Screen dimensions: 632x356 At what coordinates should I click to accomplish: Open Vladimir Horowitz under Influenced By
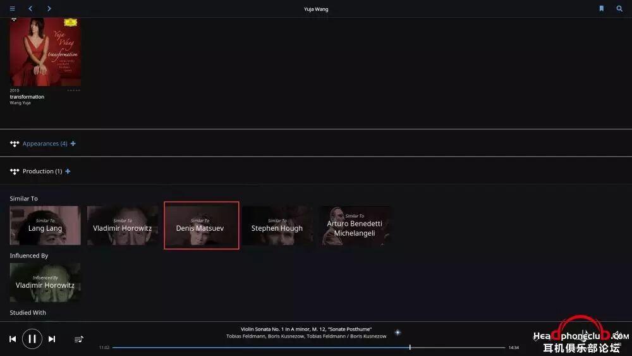(x=45, y=282)
